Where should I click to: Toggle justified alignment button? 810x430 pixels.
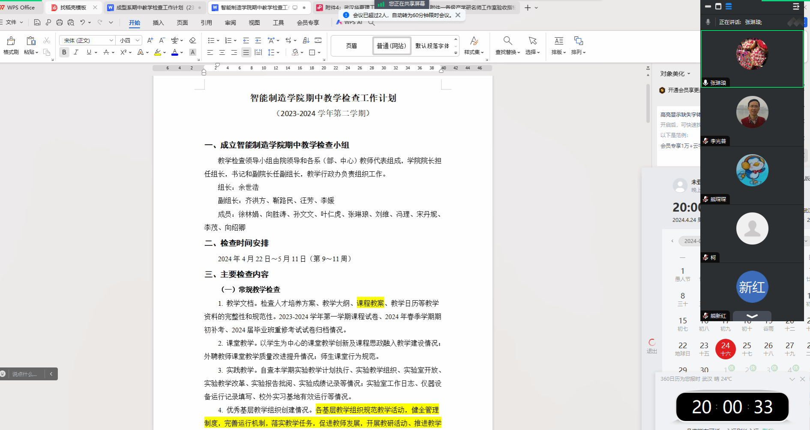coord(246,52)
